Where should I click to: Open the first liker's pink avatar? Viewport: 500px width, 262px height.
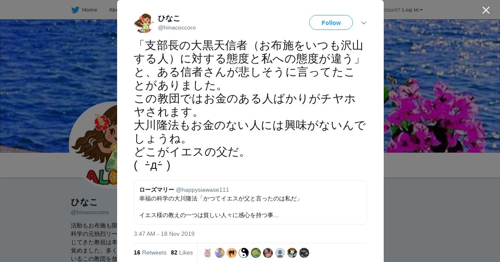pyautogui.click(x=207, y=253)
